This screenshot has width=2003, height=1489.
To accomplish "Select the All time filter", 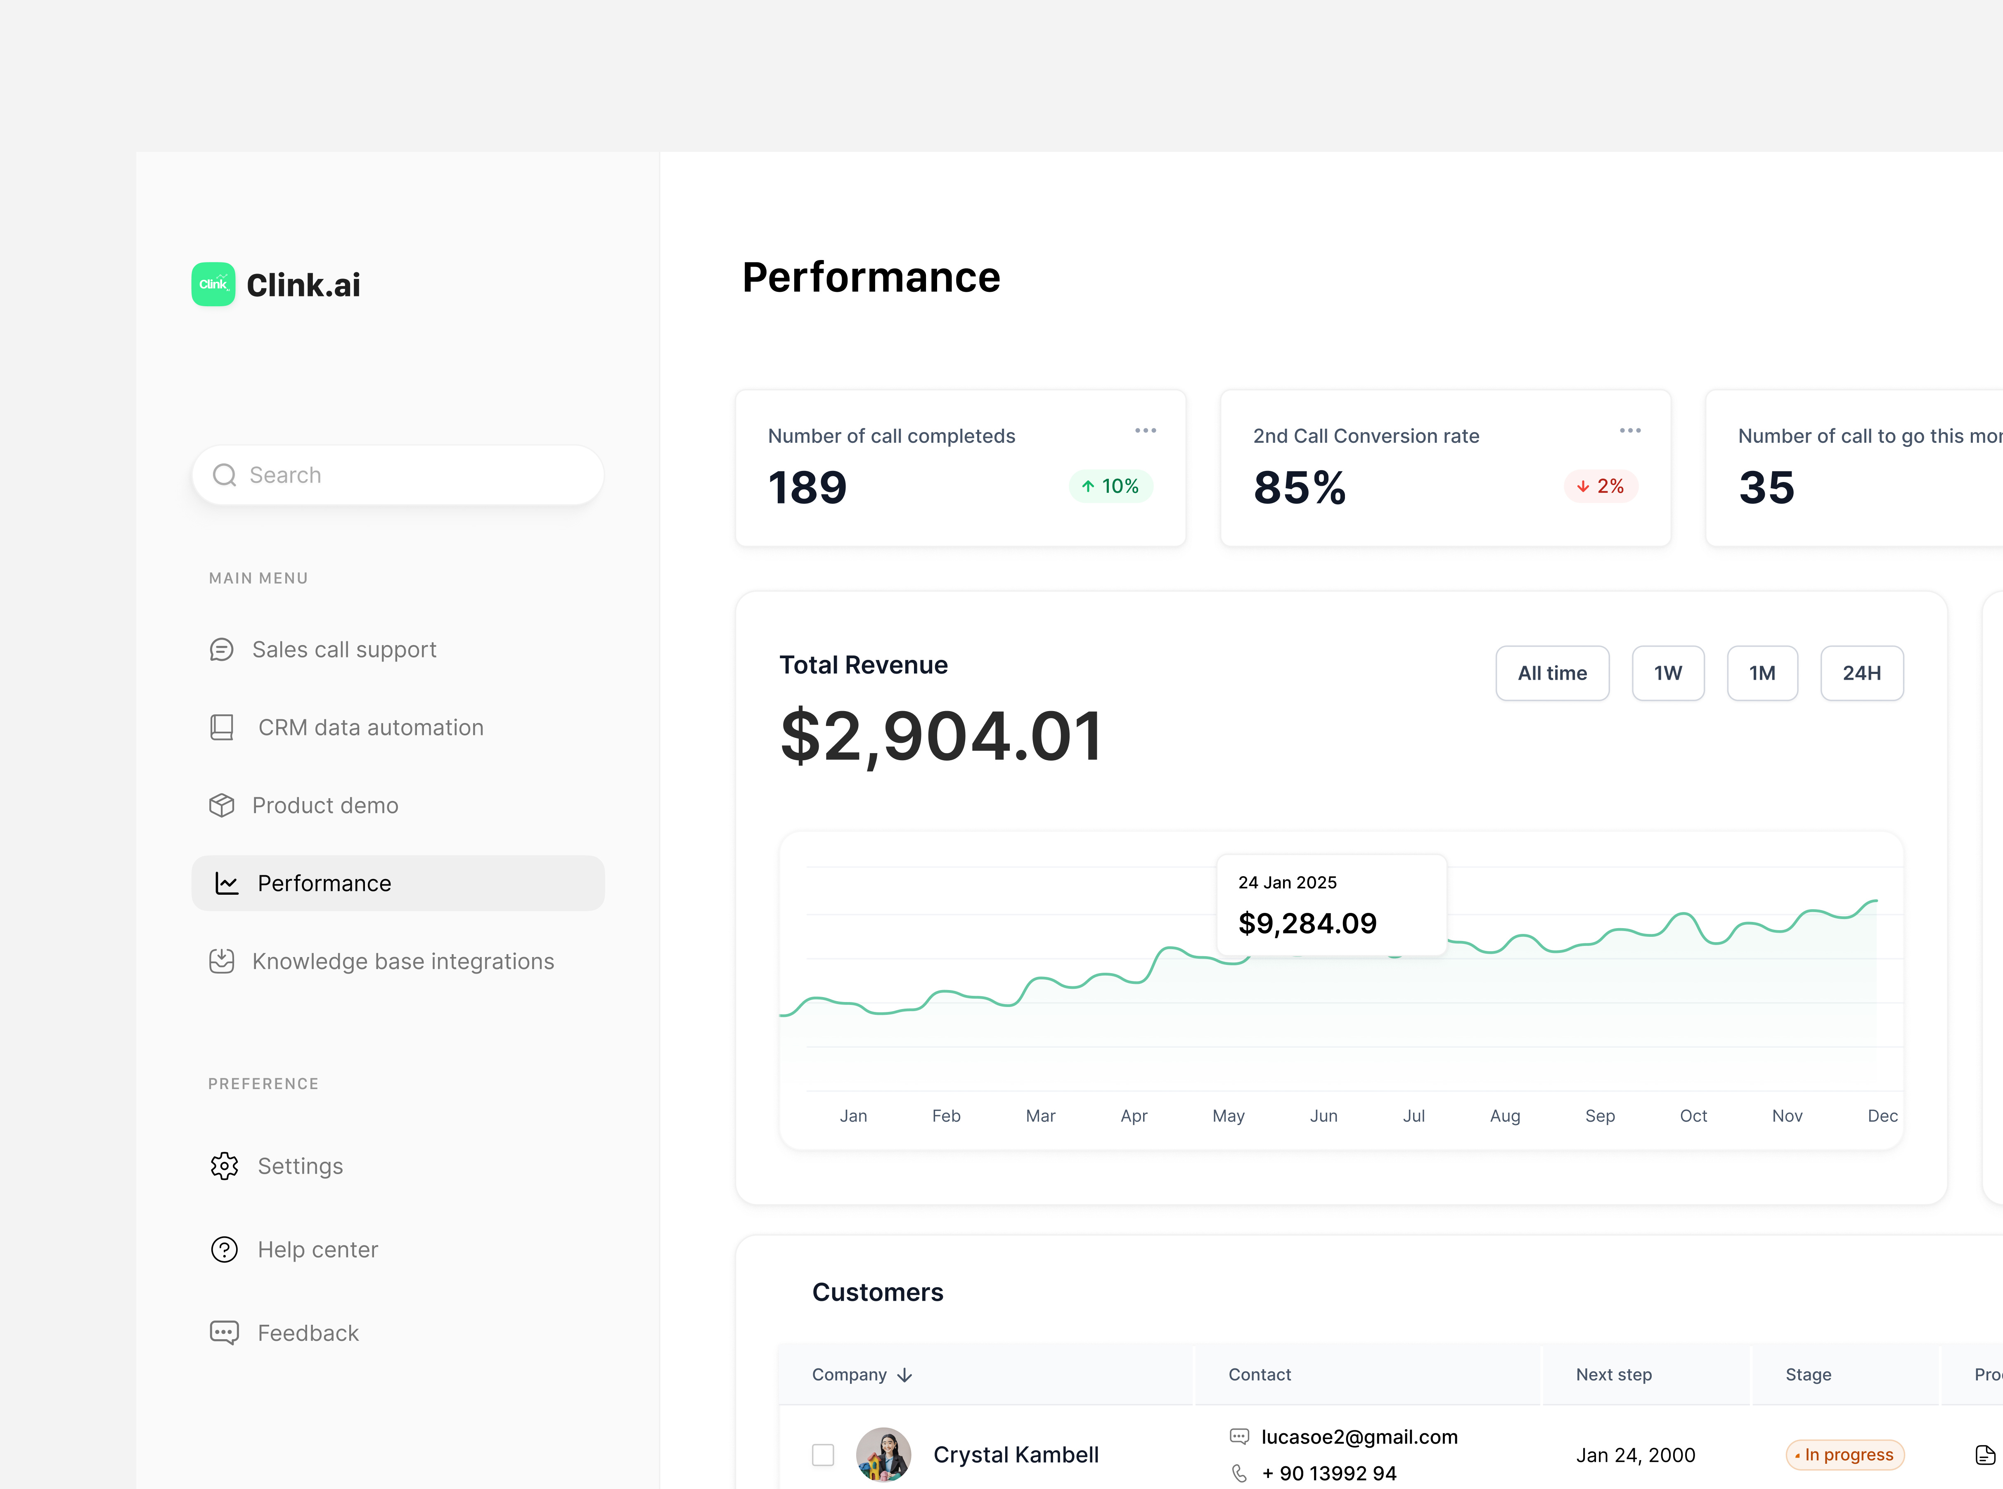I will [x=1552, y=672].
